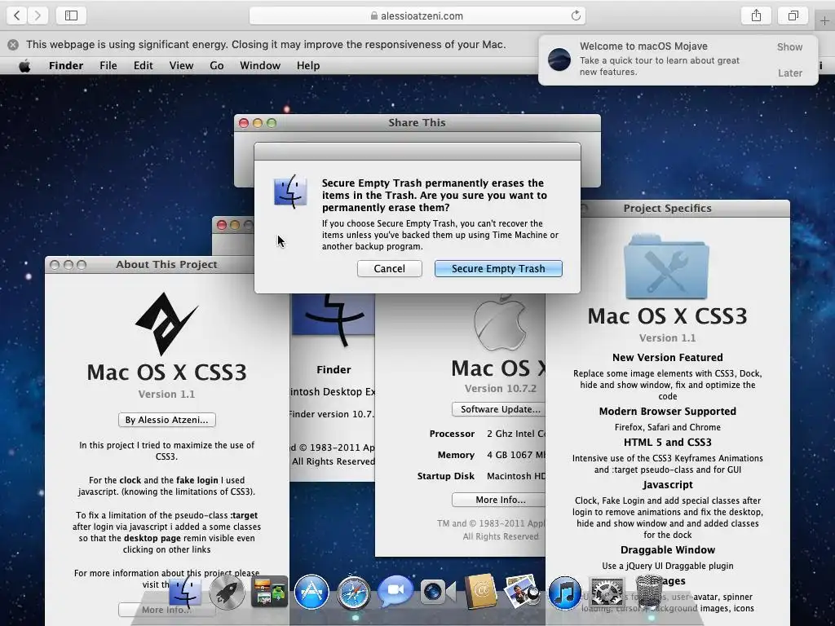Viewport: 835px width, 626px height.
Task: Open FaceTime camera icon in dock
Action: pos(438,592)
